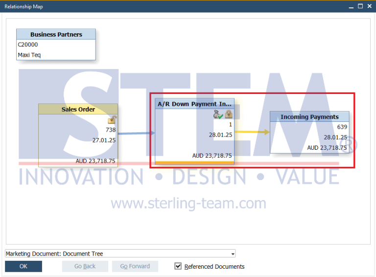Select the Business Partners node header
This screenshot has width=376, height=277.
coord(56,34)
